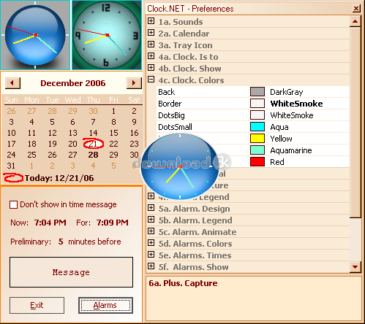
Task: Click the Red color swatch
Action: (x=257, y=162)
